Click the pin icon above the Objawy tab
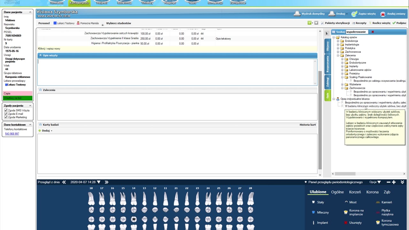Image resolution: width=409 pixels, height=230 pixels. pyautogui.click(x=327, y=33)
